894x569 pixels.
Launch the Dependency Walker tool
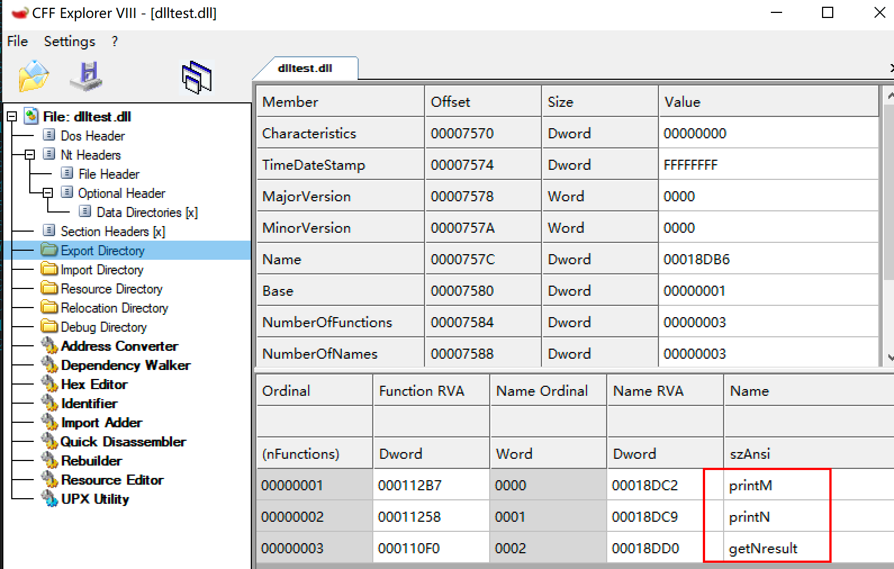[125, 365]
